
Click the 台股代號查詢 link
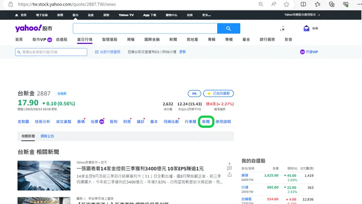click(110, 52)
